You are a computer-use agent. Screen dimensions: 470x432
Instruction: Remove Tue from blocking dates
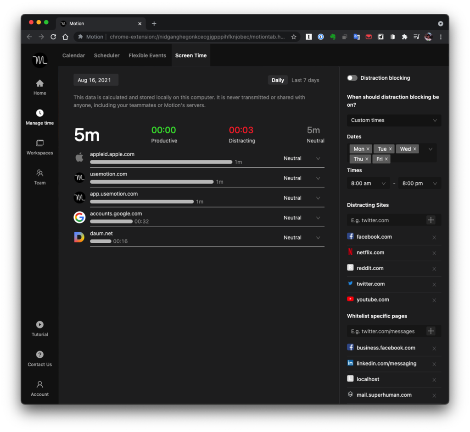(x=390, y=149)
